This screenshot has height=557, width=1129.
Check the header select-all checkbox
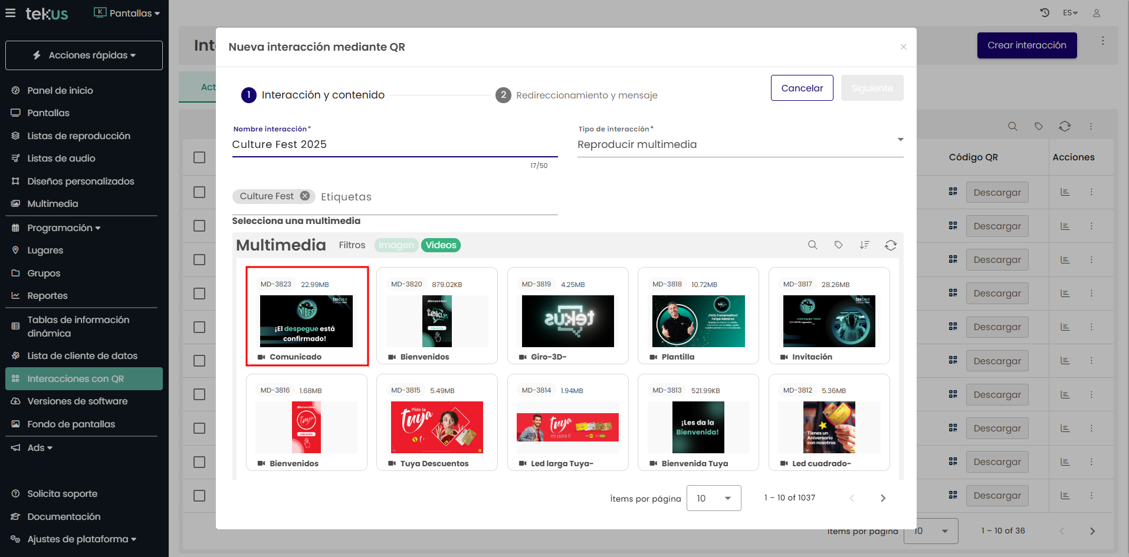click(x=199, y=157)
